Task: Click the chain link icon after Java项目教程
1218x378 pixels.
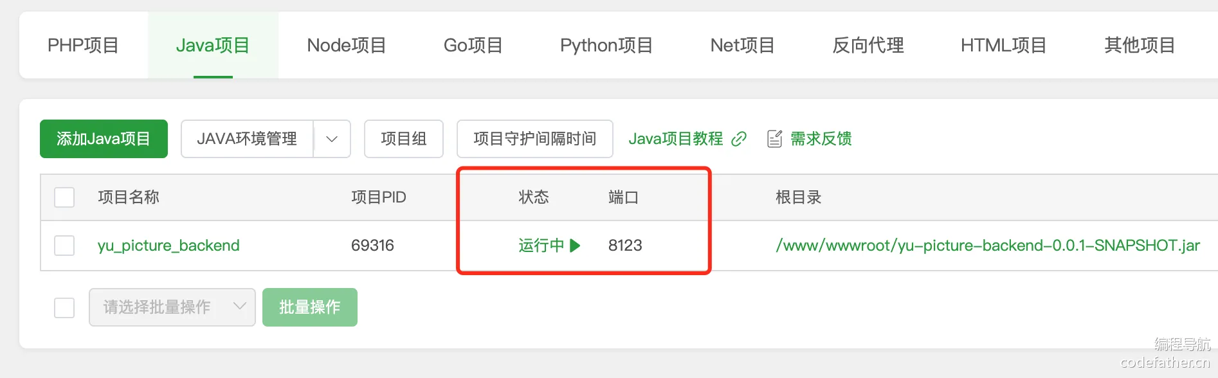Action: coord(739,139)
